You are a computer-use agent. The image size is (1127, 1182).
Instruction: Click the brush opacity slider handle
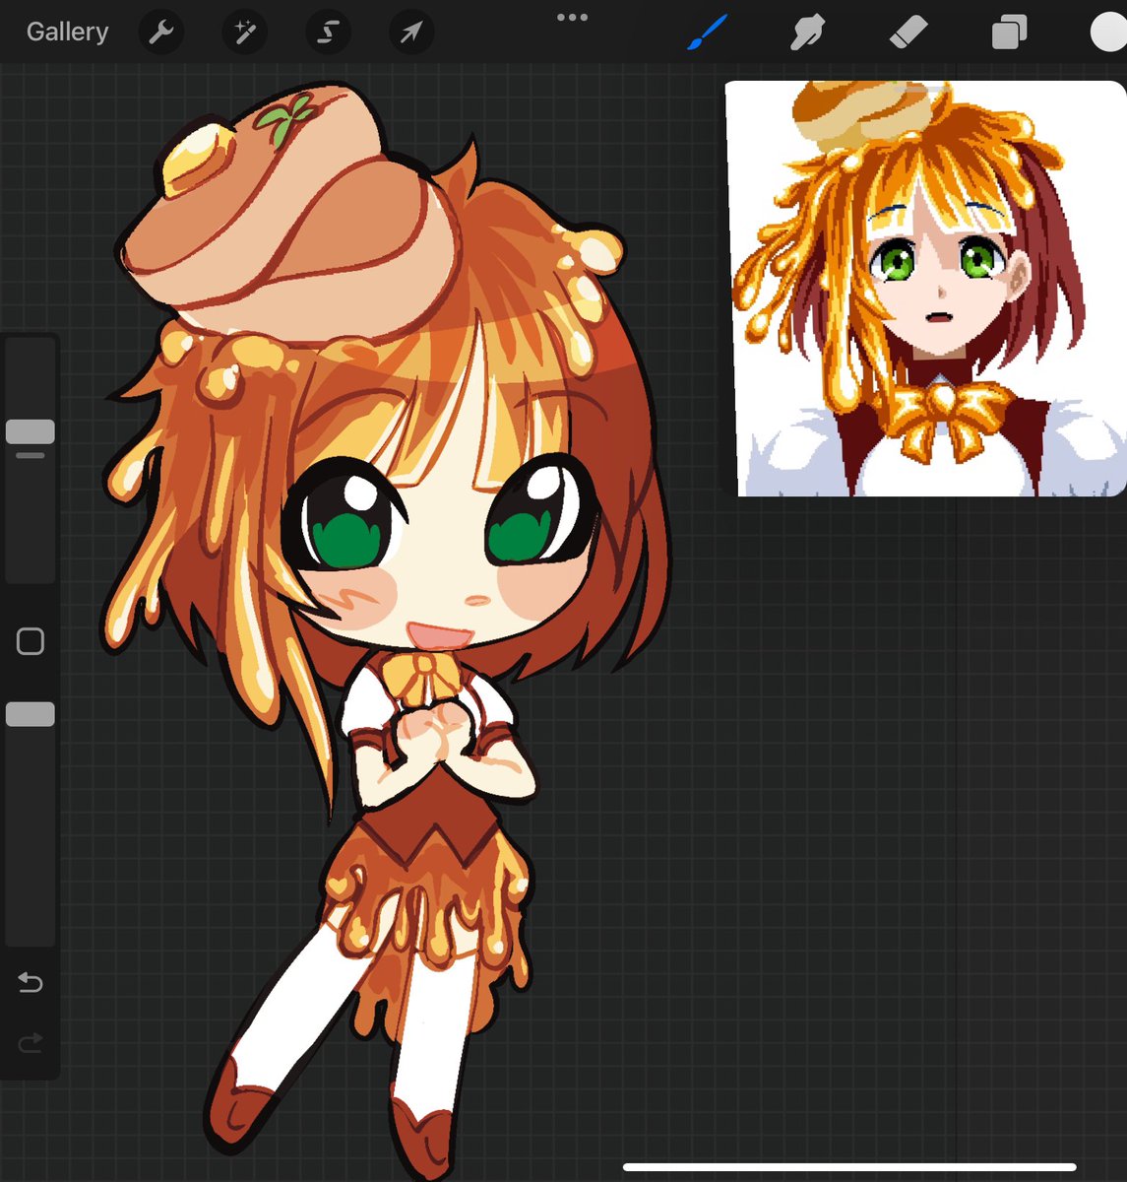coord(31,714)
